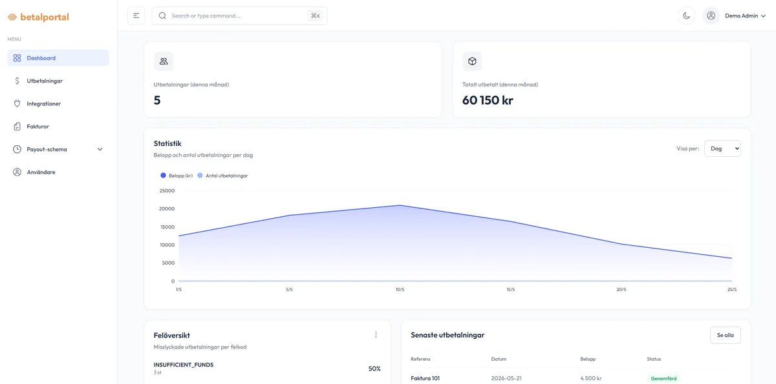776x384 pixels.
Task: Go to Utbetalningar menu item
Action: [x=58, y=81]
